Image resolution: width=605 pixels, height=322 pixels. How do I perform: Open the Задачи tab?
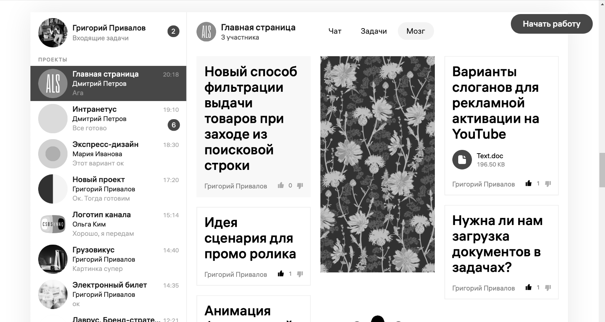pyautogui.click(x=373, y=31)
